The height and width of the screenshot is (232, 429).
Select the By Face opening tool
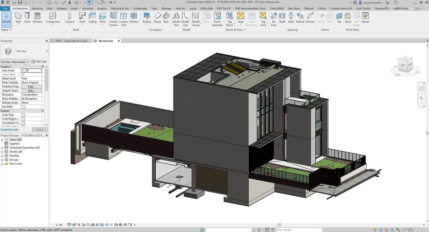(274, 19)
